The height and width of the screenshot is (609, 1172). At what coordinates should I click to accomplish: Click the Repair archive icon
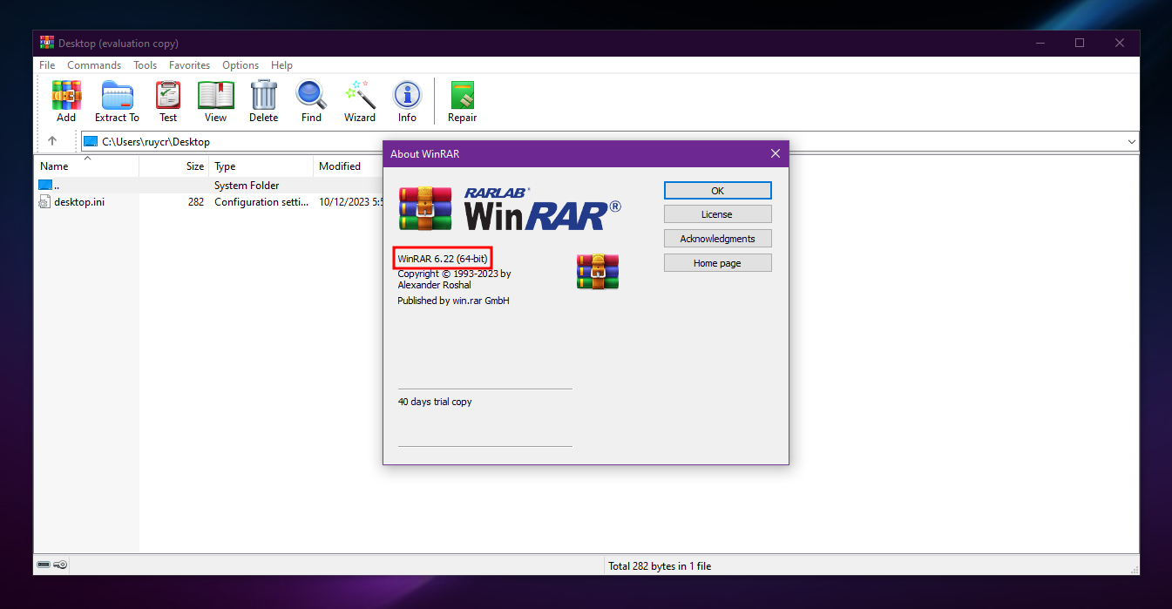pyautogui.click(x=462, y=101)
